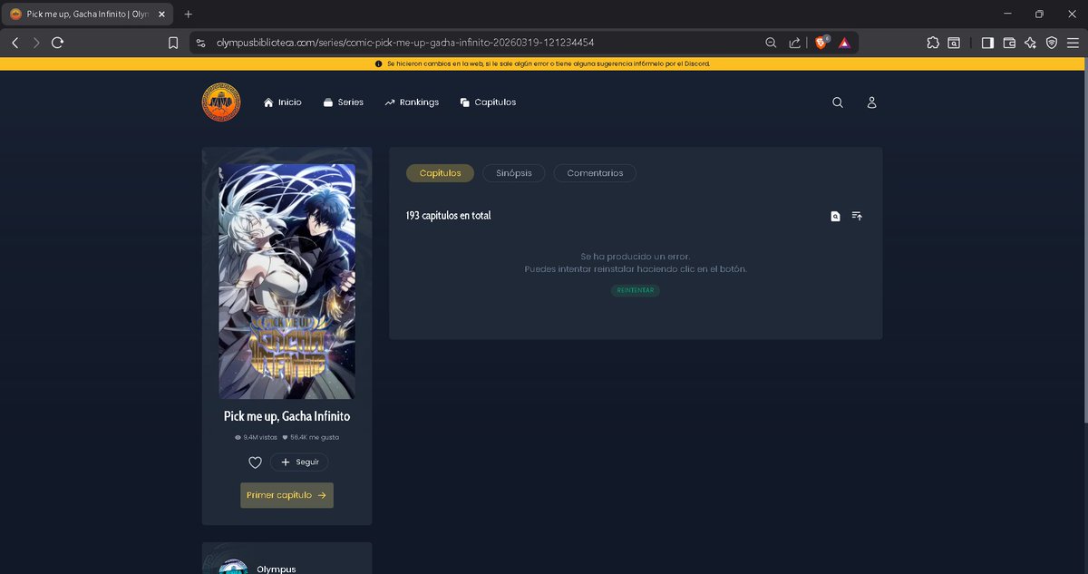
Task: Go to Inicio in navigation
Action: pyautogui.click(x=283, y=102)
